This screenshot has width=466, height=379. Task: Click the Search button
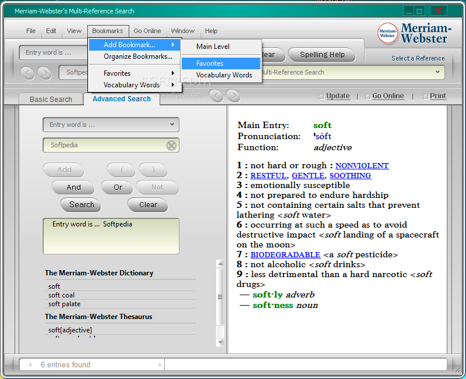(x=81, y=205)
